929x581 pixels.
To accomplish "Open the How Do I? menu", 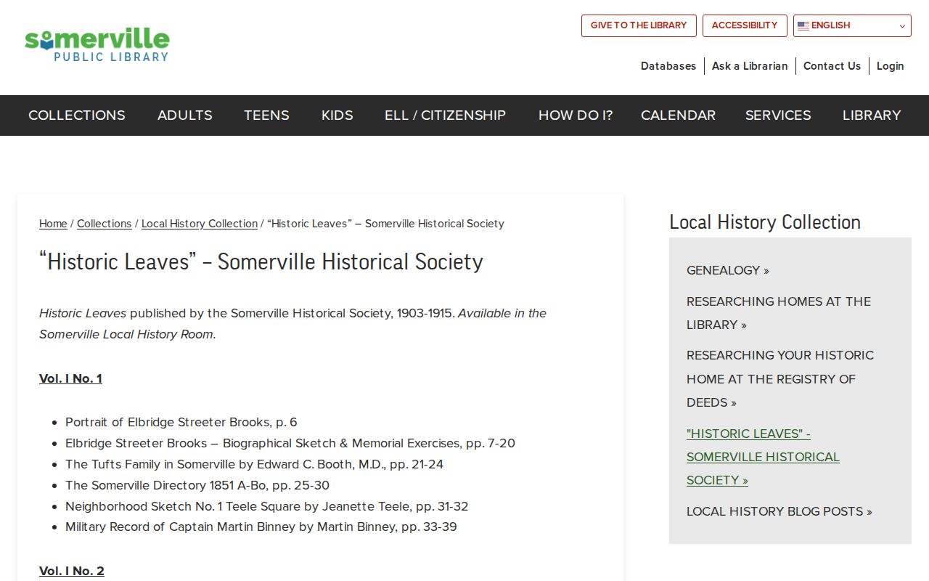I will [576, 115].
